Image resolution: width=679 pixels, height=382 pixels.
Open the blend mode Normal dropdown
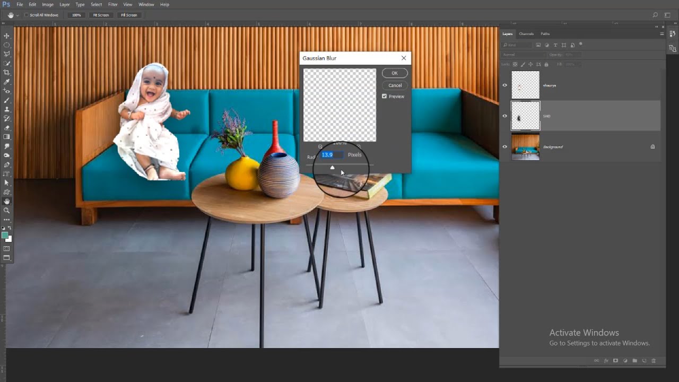click(524, 55)
